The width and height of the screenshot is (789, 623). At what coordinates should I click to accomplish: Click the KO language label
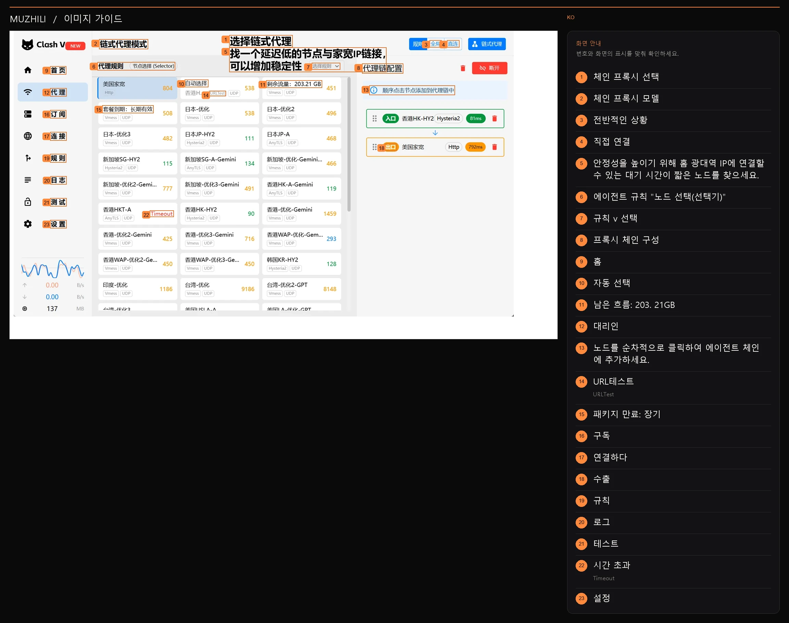point(571,17)
